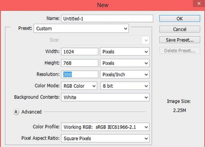Click the OK button
The image size is (205, 147).
click(x=180, y=18)
